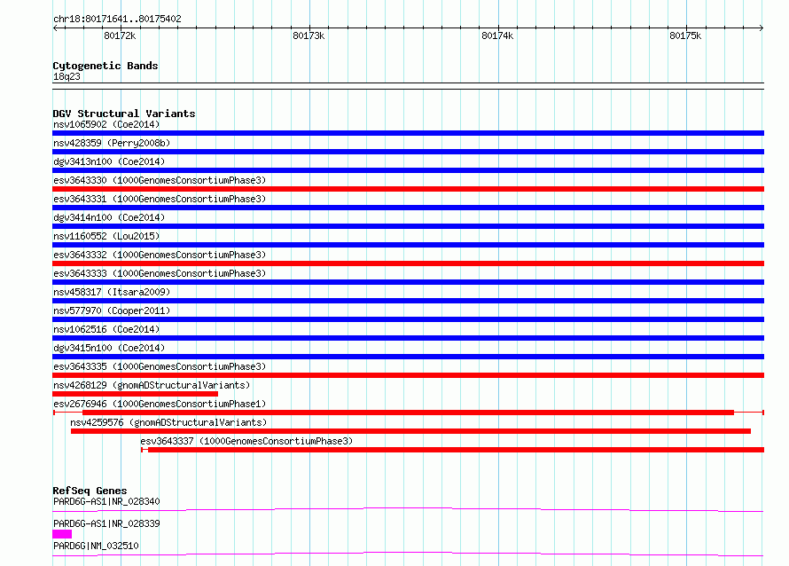Select the short red bar under nsv4268129
Viewport: 789px width, 566px height.
click(136, 394)
